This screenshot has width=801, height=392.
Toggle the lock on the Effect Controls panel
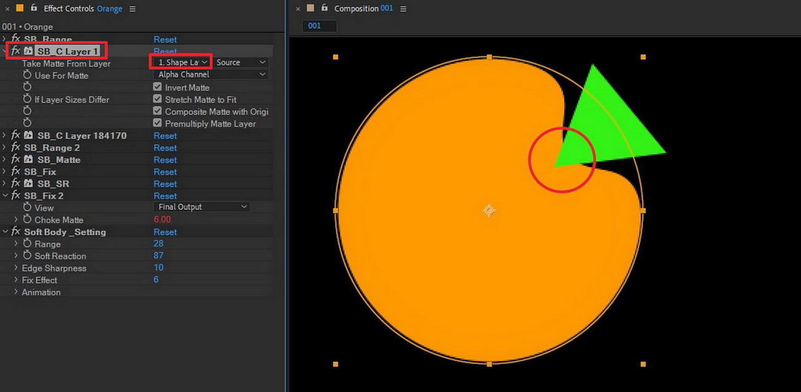(33, 8)
